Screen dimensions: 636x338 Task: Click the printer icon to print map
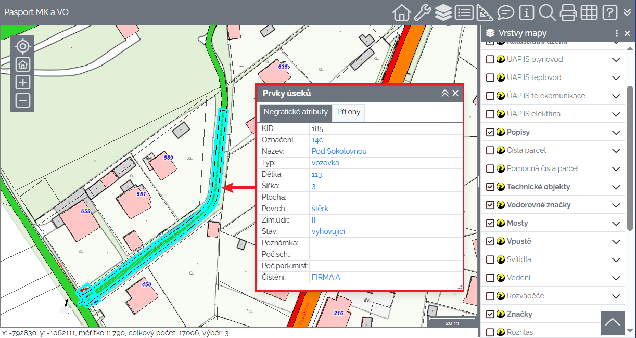coord(568,12)
